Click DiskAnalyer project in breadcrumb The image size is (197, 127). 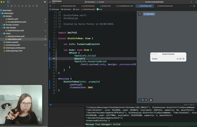coord(54,9)
